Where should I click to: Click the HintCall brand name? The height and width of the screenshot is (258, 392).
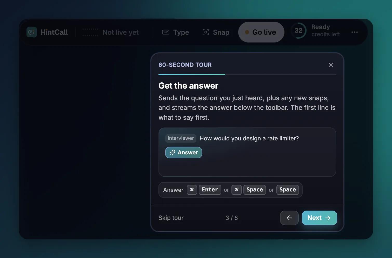tap(54, 32)
